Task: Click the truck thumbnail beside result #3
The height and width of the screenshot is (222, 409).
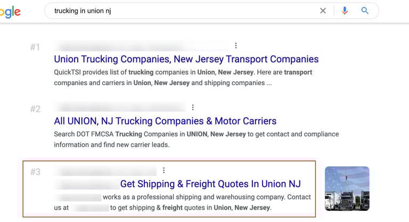Action: [347, 188]
